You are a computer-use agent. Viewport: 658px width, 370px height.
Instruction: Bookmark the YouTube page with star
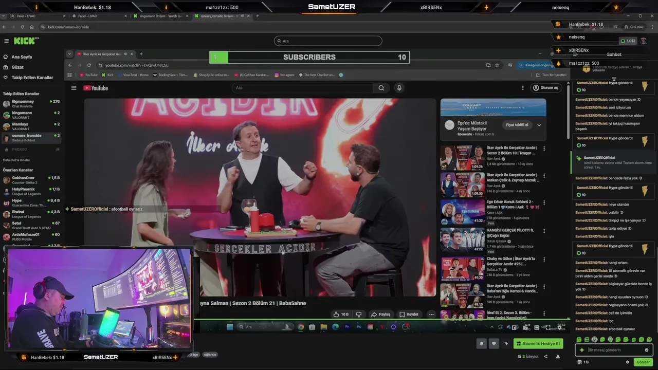tap(497, 65)
